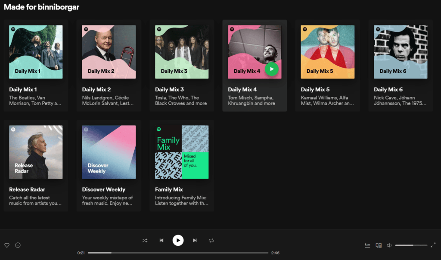The width and height of the screenshot is (441, 260).
Task: Toggle shuffle playback
Action: [145, 240]
